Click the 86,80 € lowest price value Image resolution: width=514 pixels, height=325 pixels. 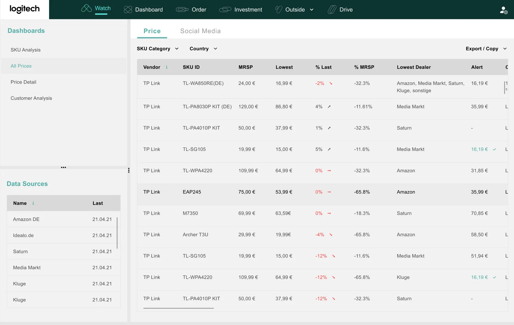pyautogui.click(x=284, y=107)
